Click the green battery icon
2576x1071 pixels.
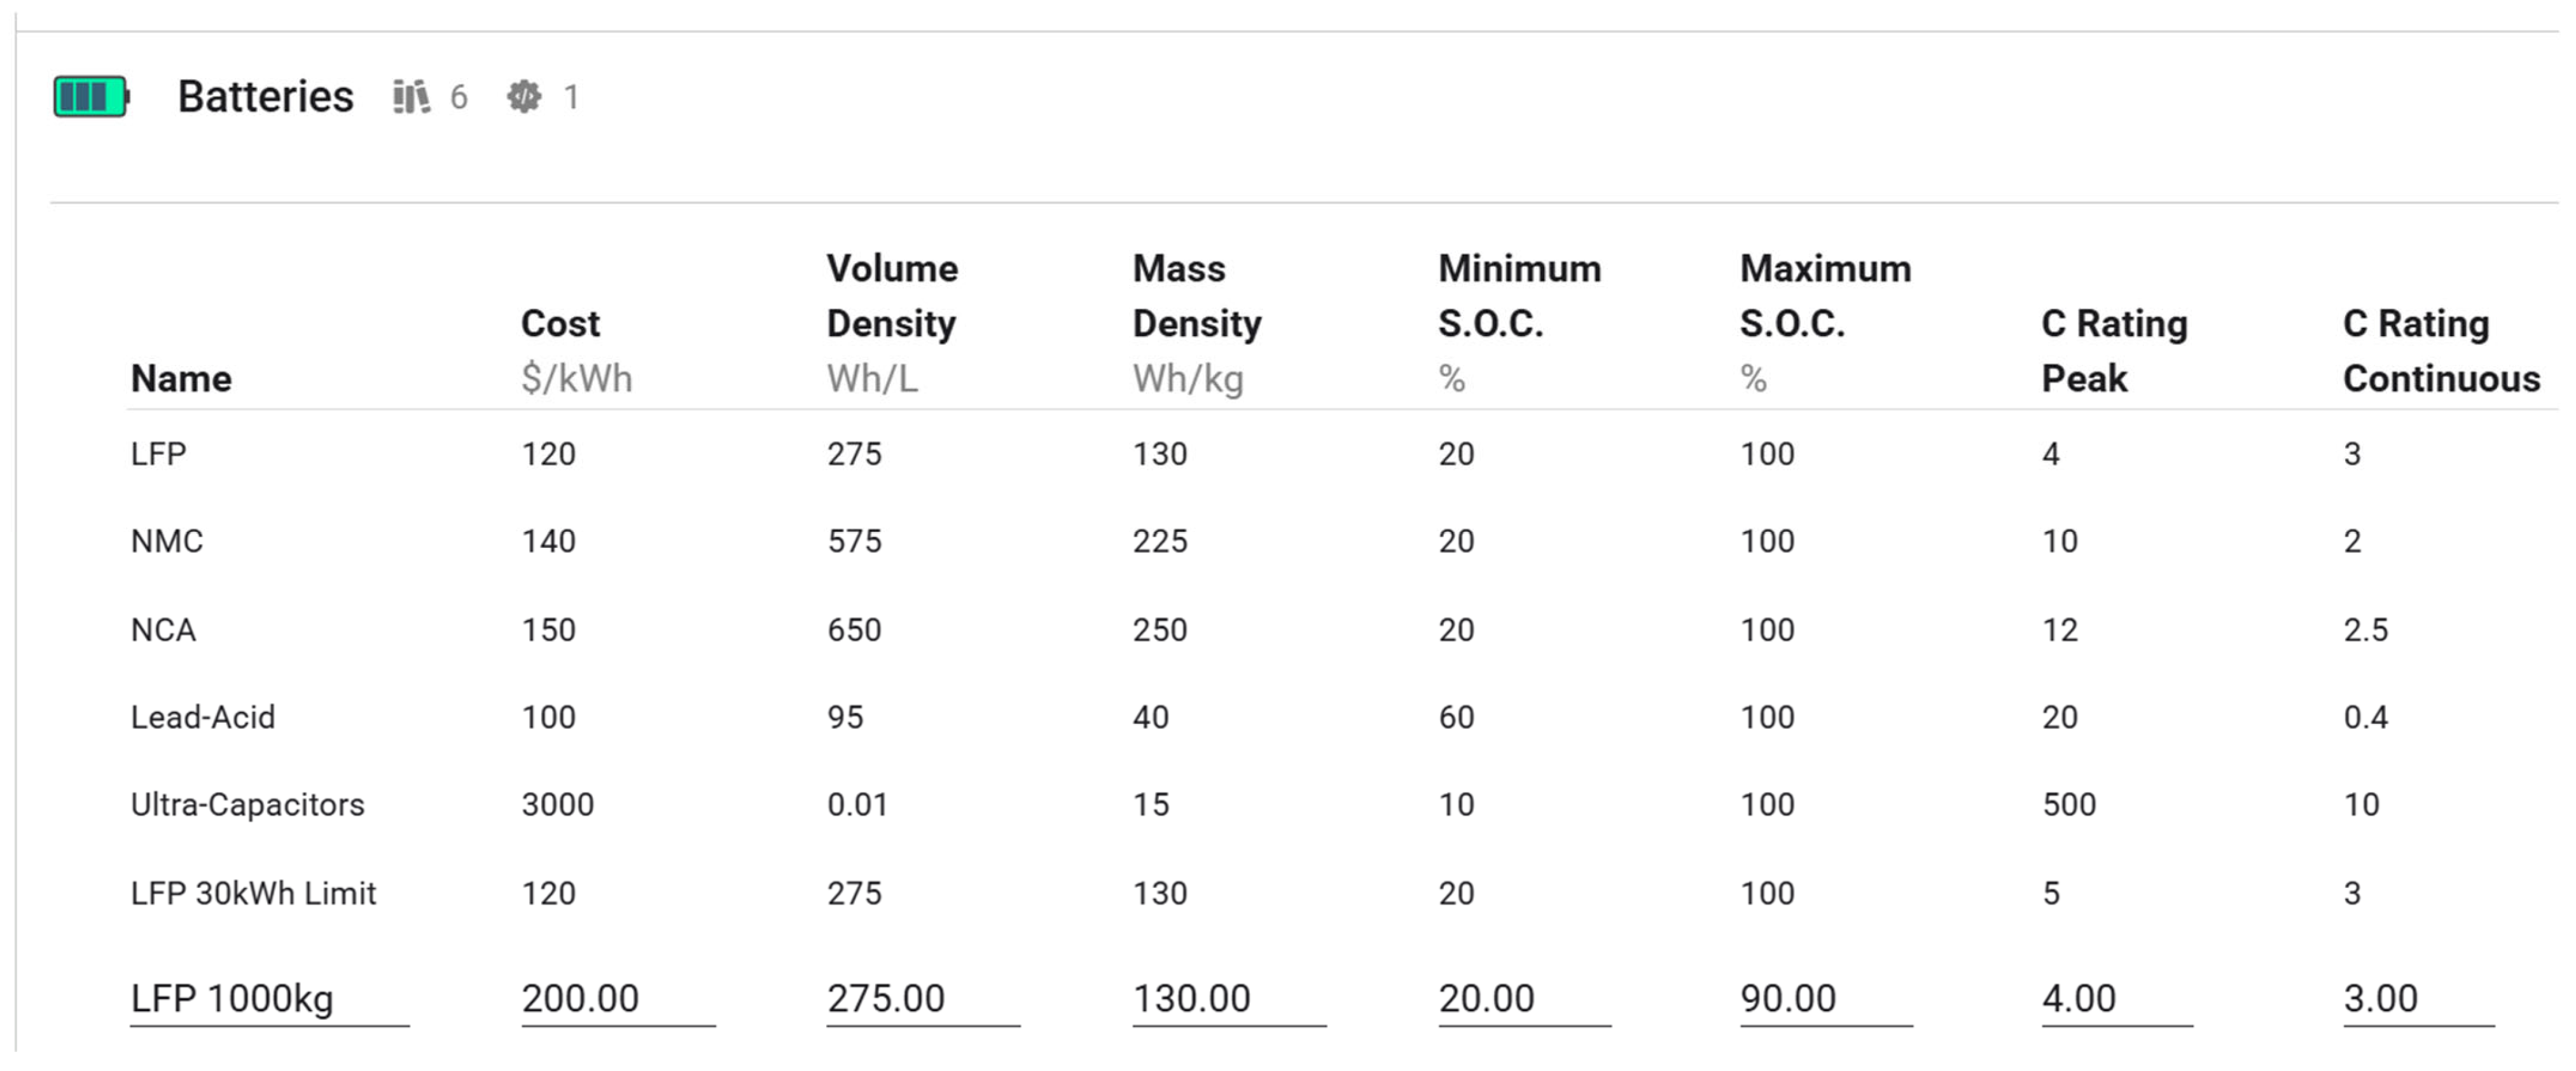91,97
